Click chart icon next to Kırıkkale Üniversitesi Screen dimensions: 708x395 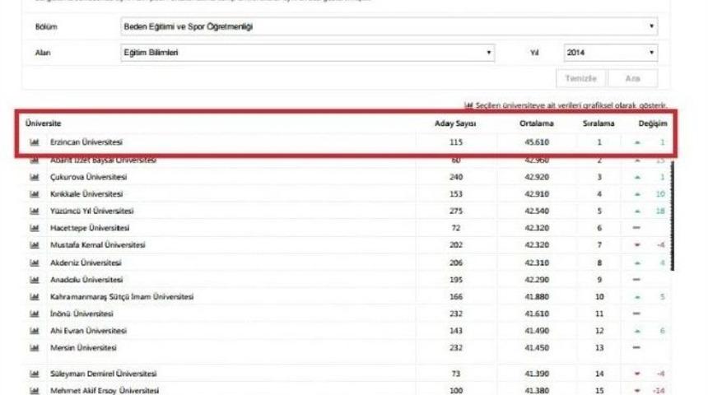pos(35,193)
